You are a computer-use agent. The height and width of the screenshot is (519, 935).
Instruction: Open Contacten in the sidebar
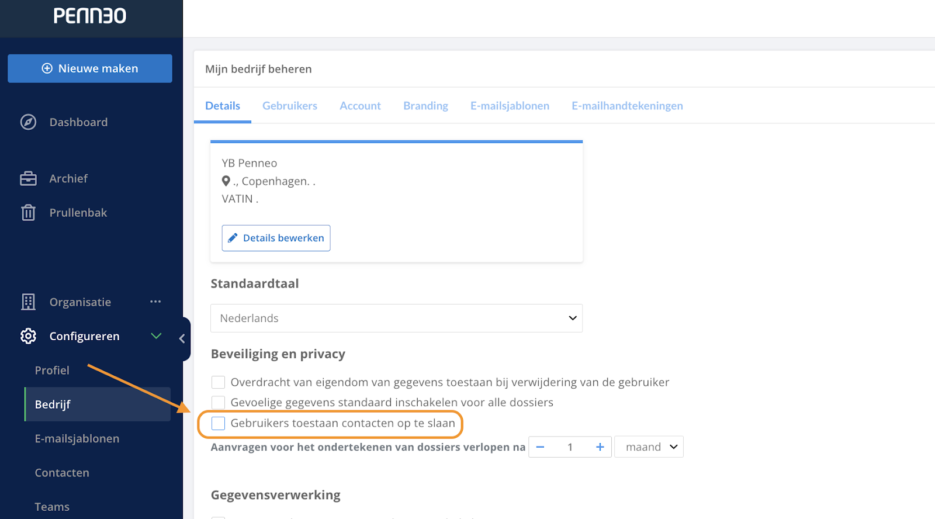(62, 473)
